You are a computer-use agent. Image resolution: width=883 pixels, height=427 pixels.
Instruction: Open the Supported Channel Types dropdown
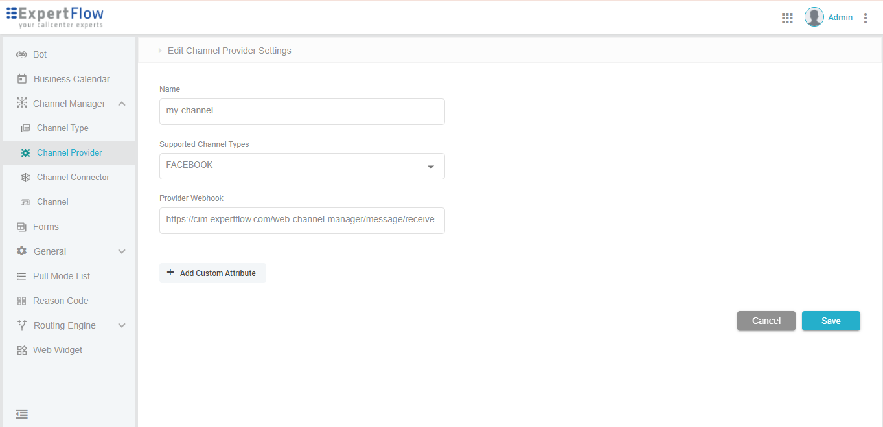click(430, 167)
